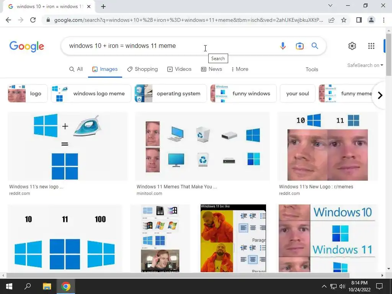The height and width of the screenshot is (294, 392).
Task: Open the SafeSearch on dropdown
Action: [x=365, y=65]
